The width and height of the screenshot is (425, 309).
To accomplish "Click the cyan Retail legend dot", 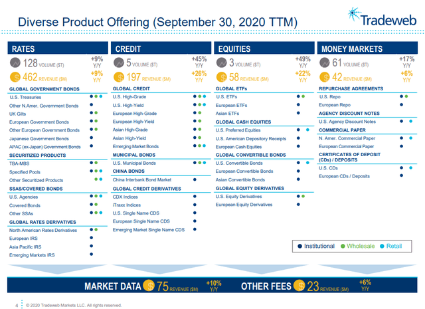I will click(x=382, y=247).
